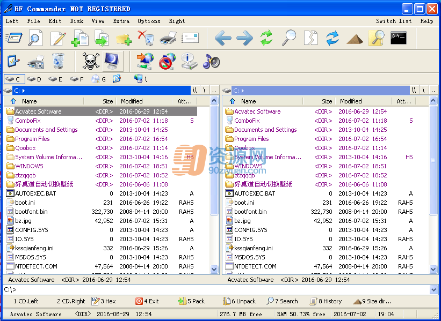Viewport: 441px width, 321px height.
Task: Click the 6 Unpack function button
Action: pyautogui.click(x=239, y=301)
